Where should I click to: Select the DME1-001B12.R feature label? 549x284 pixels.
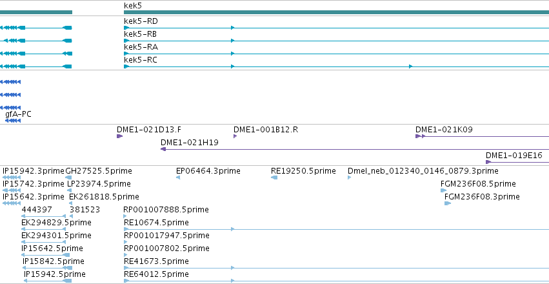pyautogui.click(x=266, y=130)
